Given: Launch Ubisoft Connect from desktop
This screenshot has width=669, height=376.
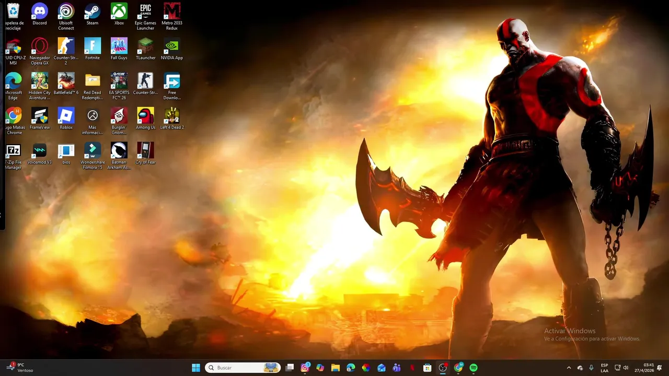Looking at the screenshot, I should (x=66, y=17).
